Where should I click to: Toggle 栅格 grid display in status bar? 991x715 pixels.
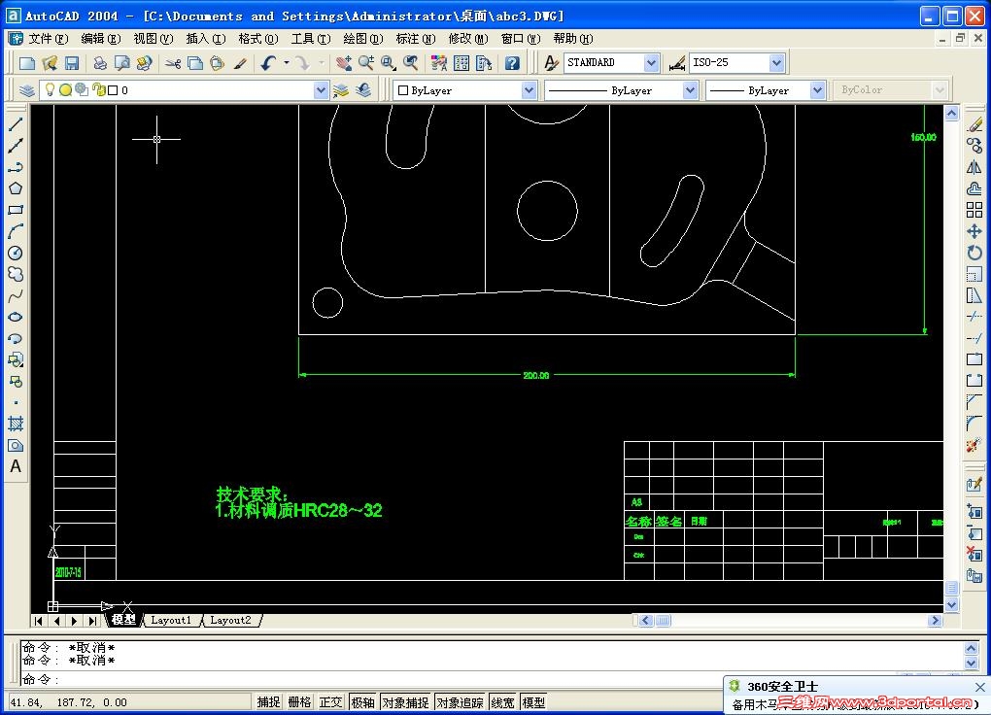click(x=299, y=702)
